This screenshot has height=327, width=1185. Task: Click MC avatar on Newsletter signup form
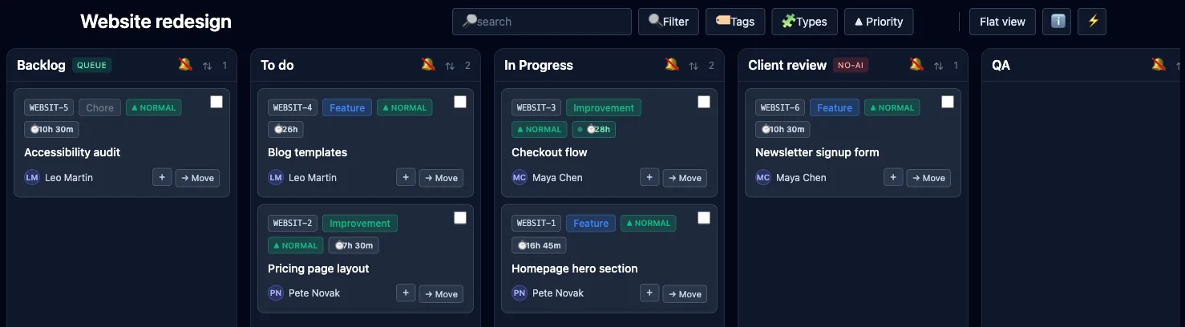click(763, 177)
